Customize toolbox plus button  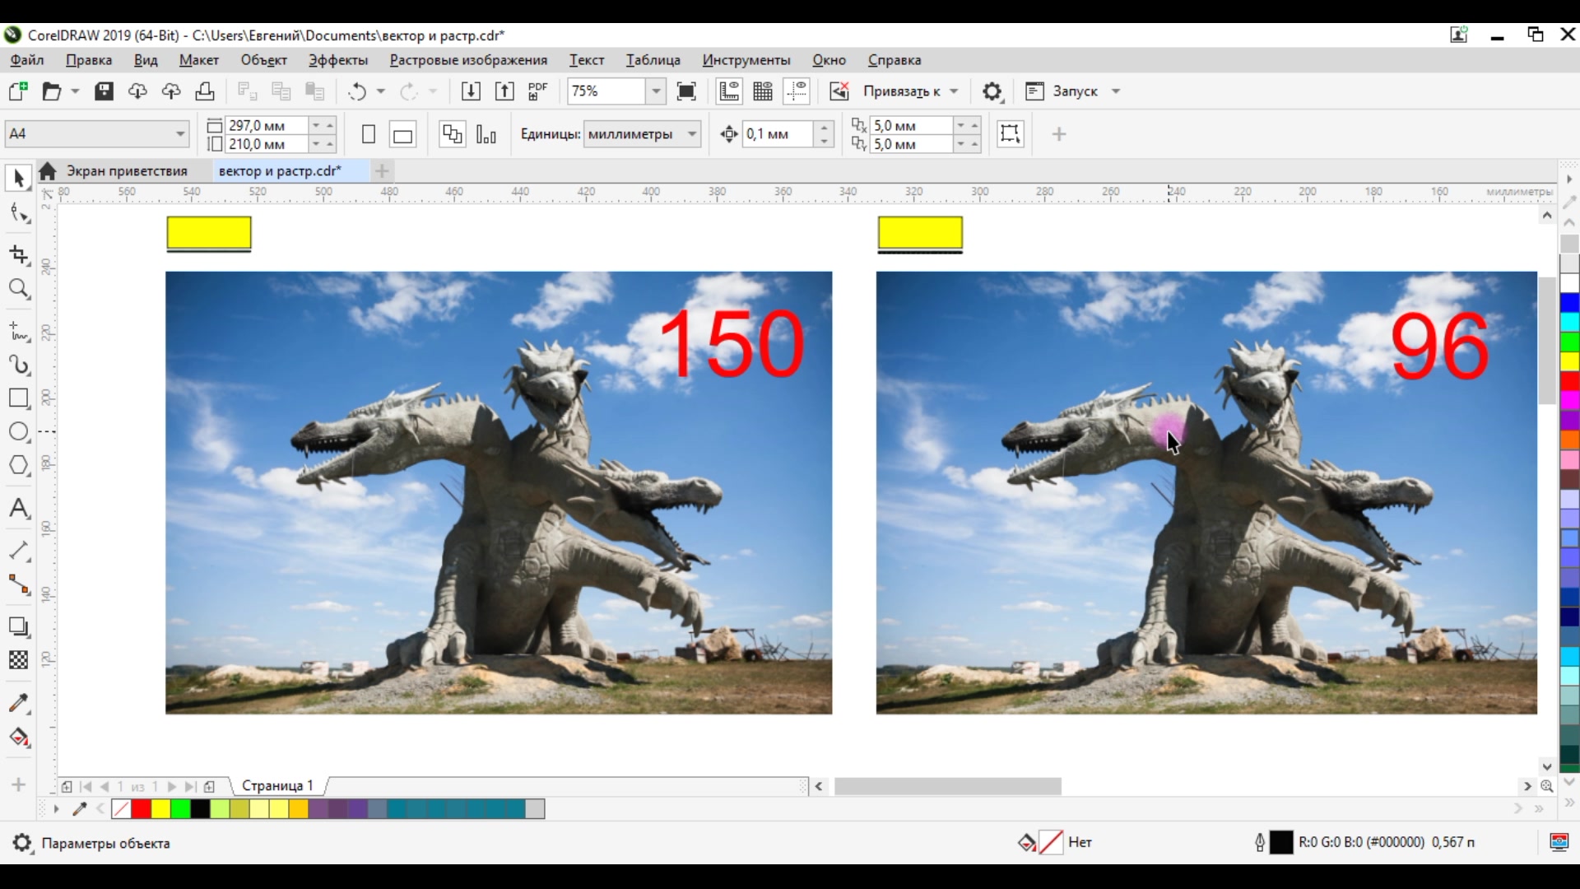coord(18,785)
